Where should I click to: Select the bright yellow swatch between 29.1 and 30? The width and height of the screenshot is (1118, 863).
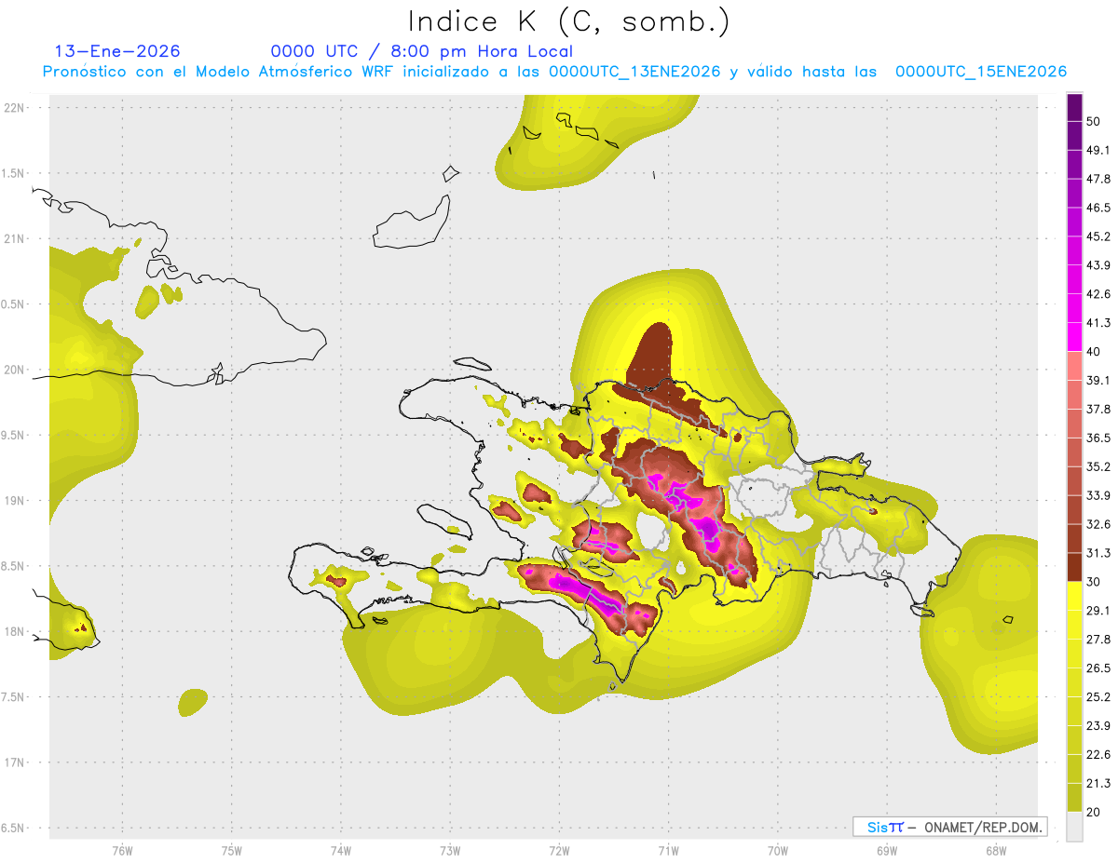pos(1074,596)
